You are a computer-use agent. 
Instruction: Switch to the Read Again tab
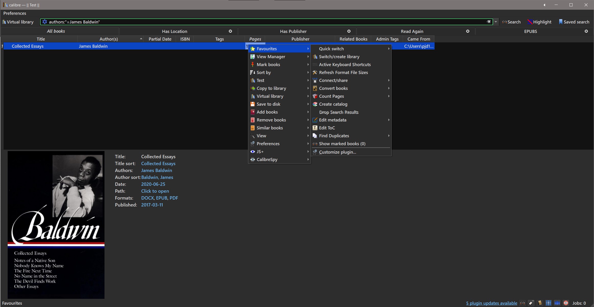[x=412, y=31]
